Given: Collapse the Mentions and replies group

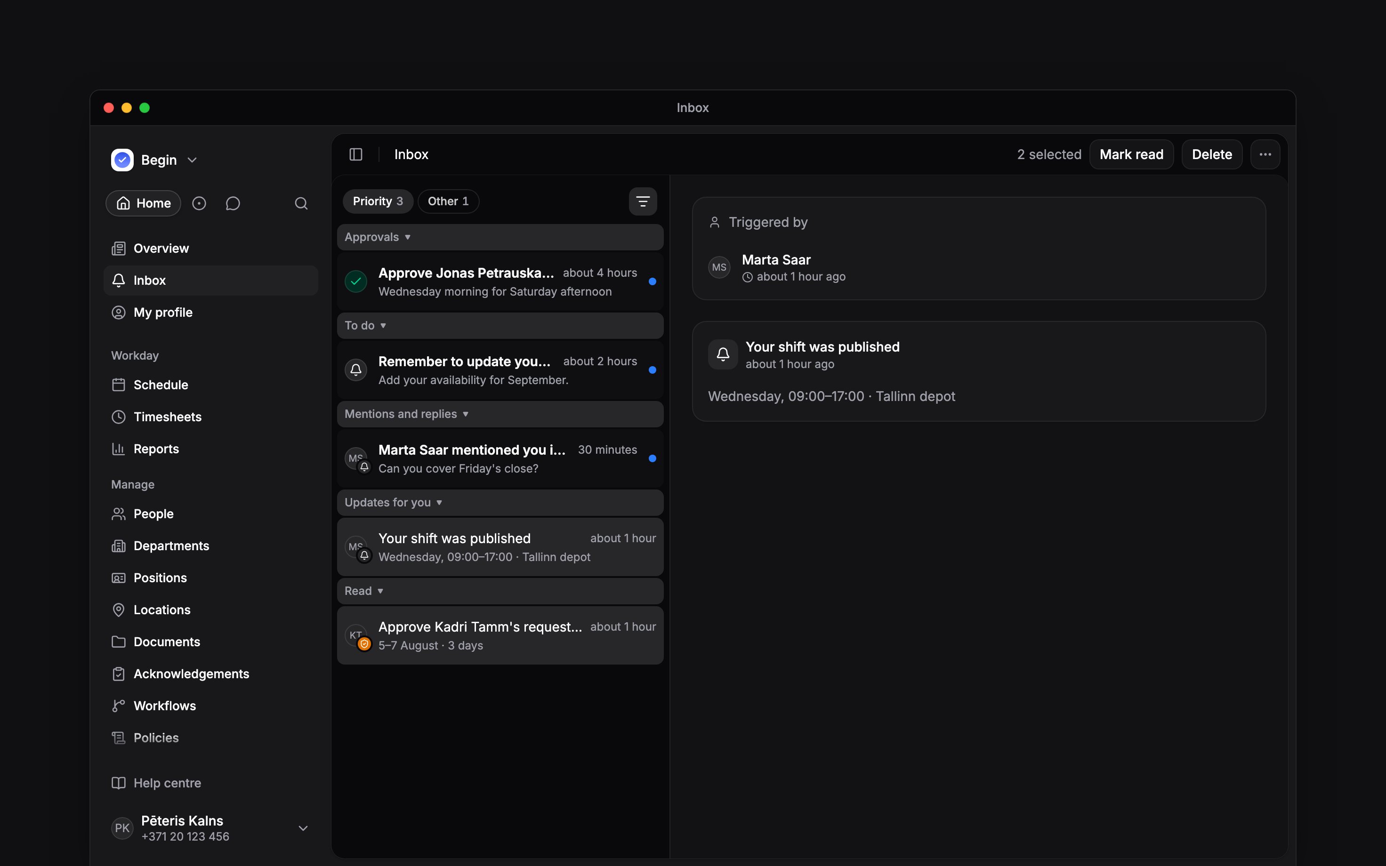Looking at the screenshot, I should pyautogui.click(x=500, y=414).
